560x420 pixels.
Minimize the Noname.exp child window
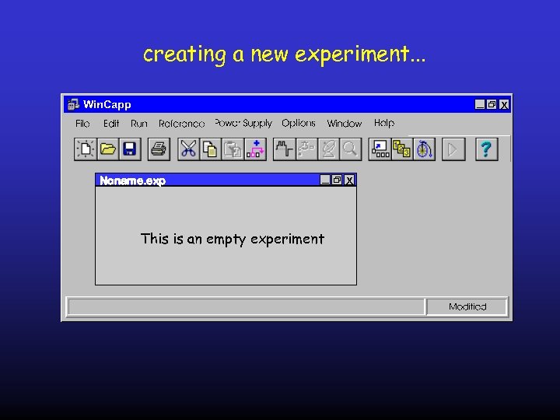point(324,180)
